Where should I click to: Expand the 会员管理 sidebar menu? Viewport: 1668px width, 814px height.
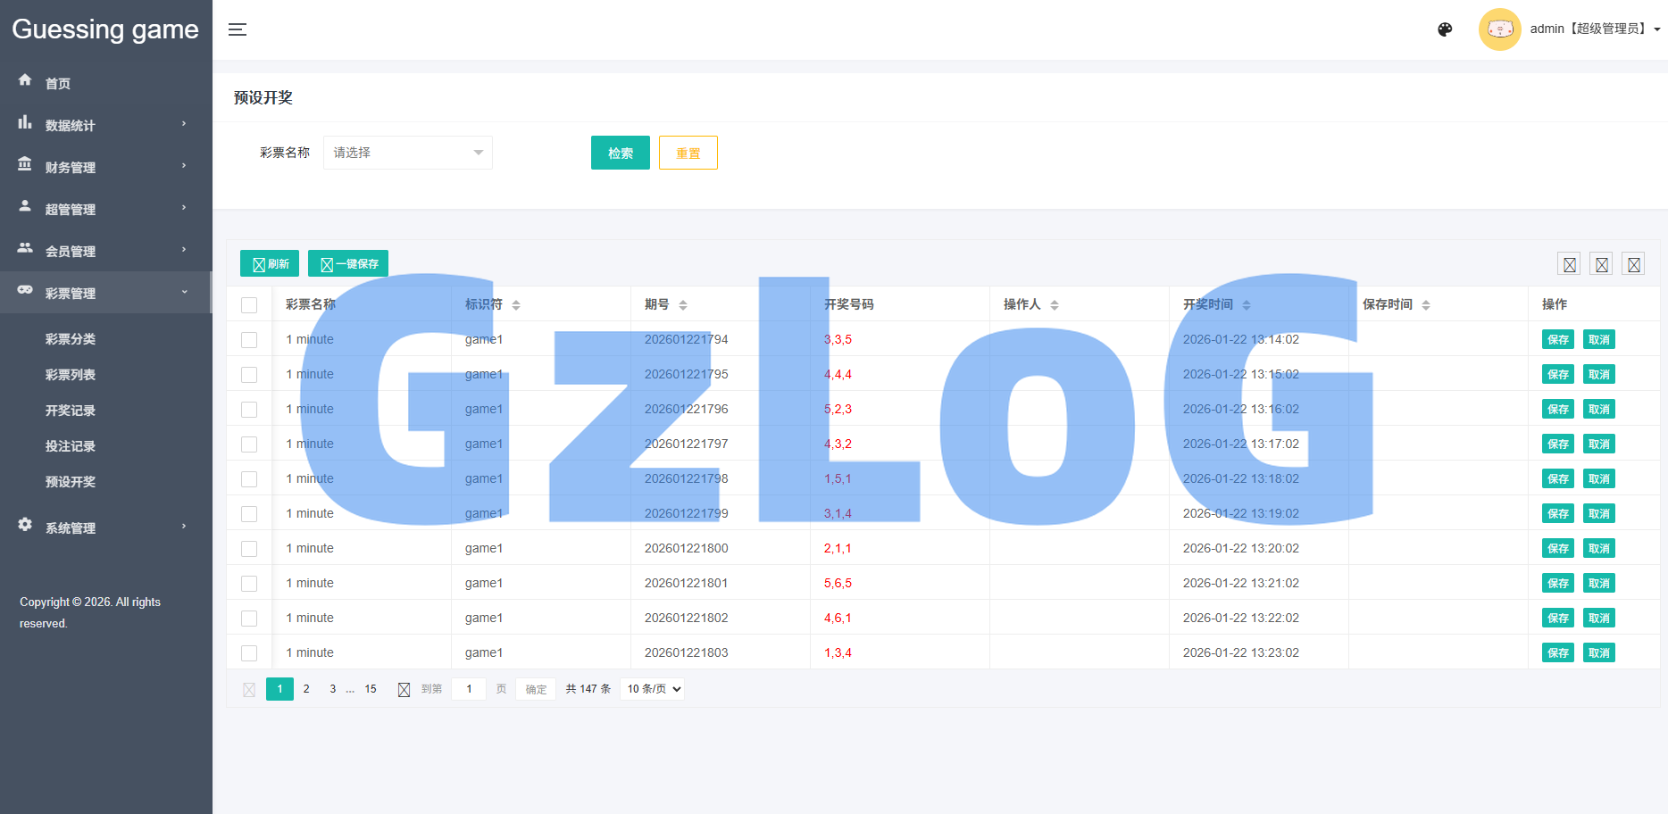click(105, 251)
